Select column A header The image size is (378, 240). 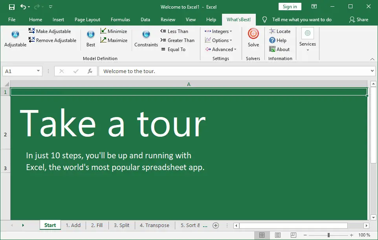pyautogui.click(x=189, y=84)
